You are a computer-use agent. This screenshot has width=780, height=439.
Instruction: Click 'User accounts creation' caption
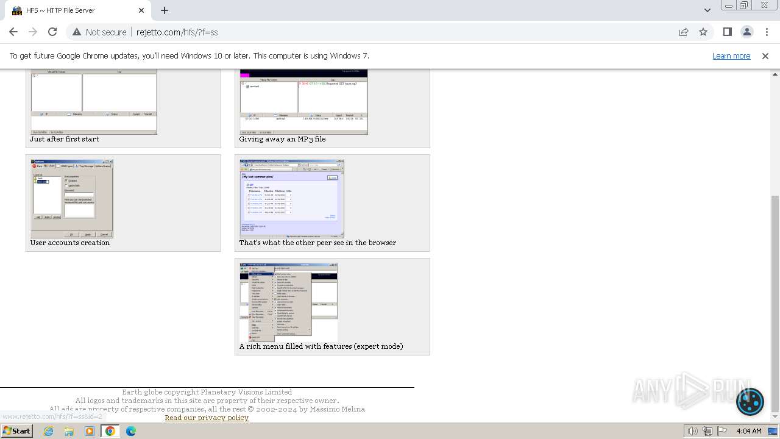70,243
